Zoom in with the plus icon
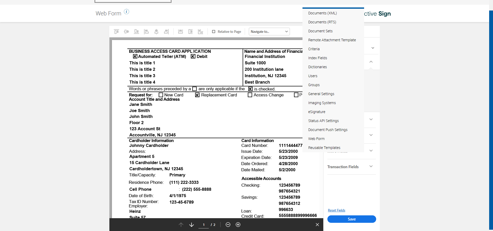 pyautogui.click(x=238, y=225)
